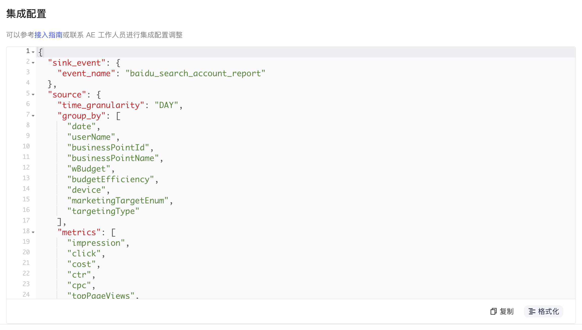Click the "wBudget" entry
The width and height of the screenshot is (582, 330).
[89, 169]
